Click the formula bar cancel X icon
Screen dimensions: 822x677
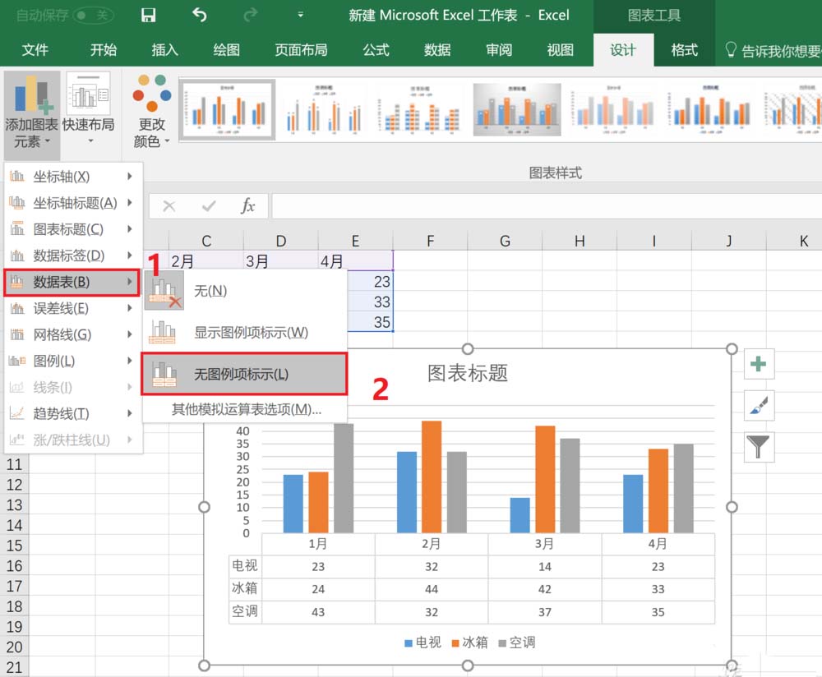[x=169, y=206]
